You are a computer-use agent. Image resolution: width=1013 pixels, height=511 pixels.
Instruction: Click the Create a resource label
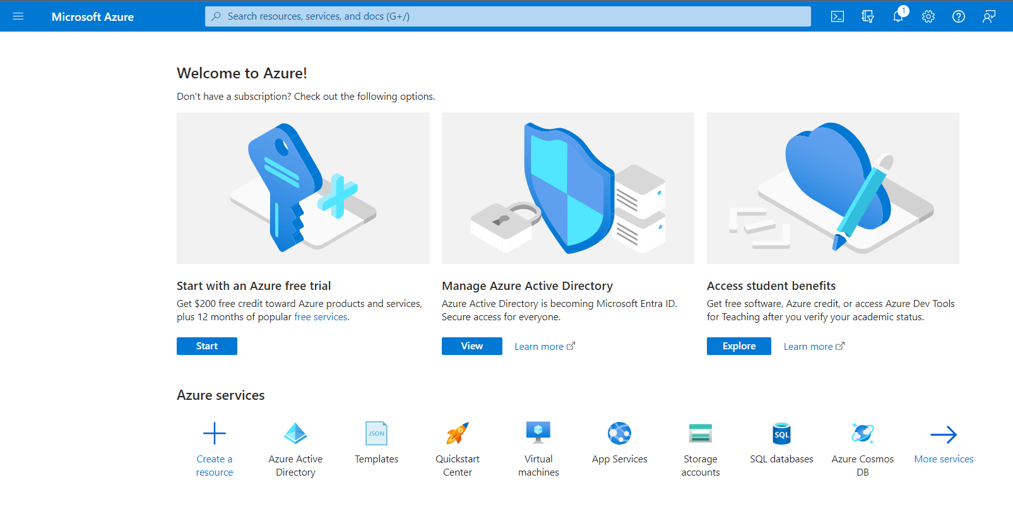215,466
